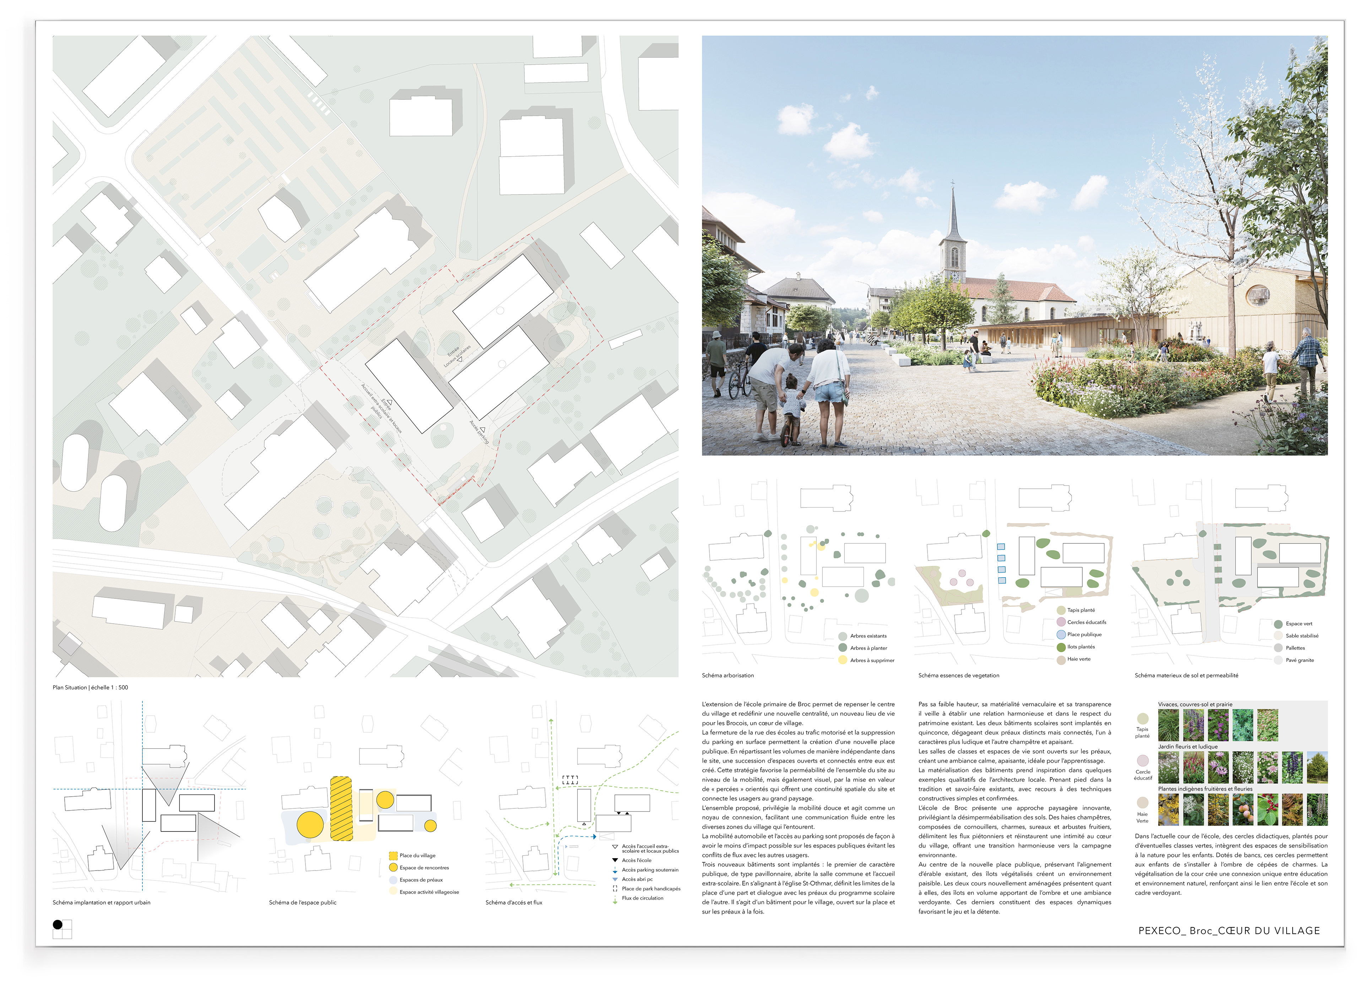Click the black circle board-position marker
Image resolution: width=1364 pixels, height=981 pixels.
[x=58, y=925]
